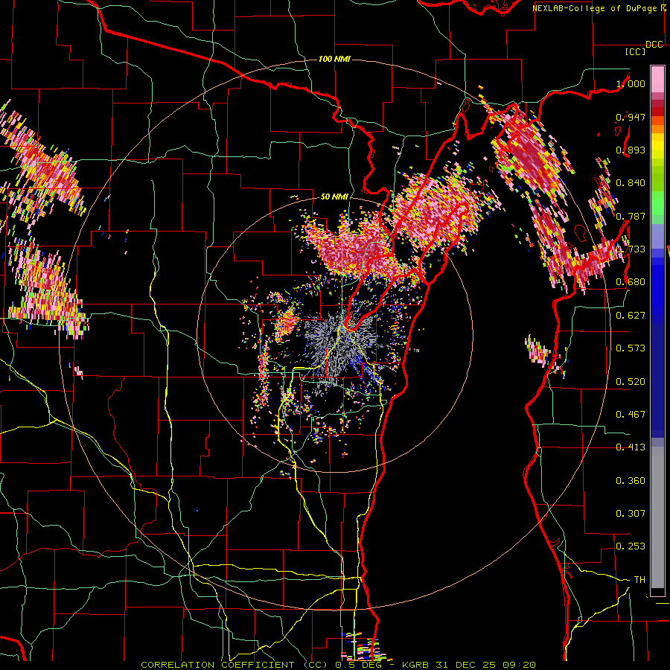This screenshot has width=670, height=670.
Task: Click the 0.680 value on the color scale
Action: tap(631, 282)
